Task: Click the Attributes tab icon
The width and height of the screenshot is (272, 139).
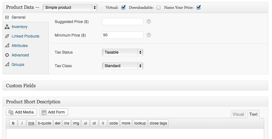Action: click(x=7, y=46)
